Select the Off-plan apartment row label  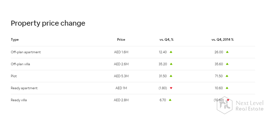click(x=26, y=52)
